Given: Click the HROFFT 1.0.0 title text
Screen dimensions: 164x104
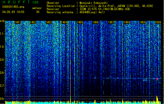Looking at the screenshot, I should (21, 2).
